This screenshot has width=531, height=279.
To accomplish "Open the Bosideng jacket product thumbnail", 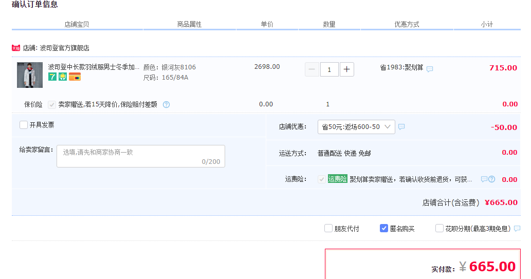I will pos(30,75).
